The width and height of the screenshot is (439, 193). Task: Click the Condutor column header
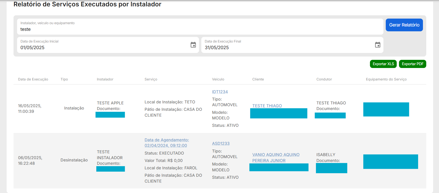[324, 79]
